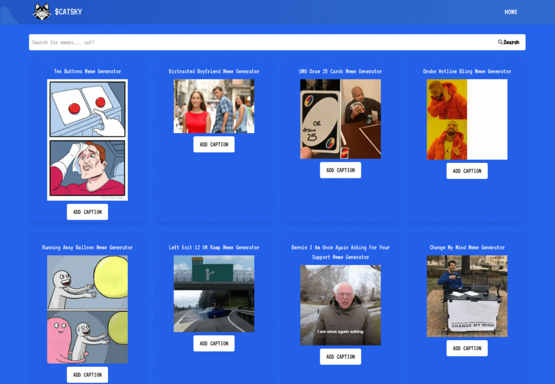This screenshot has height=384, width=555.
Task: Open the Change My Mind meme image
Action: click(467, 296)
